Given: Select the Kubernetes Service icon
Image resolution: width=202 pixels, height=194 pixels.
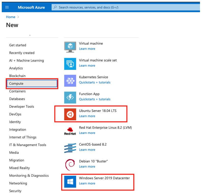Looking at the screenshot, I should [70, 81].
